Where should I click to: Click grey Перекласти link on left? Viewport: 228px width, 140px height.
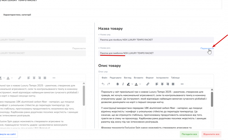click(x=79, y=48)
